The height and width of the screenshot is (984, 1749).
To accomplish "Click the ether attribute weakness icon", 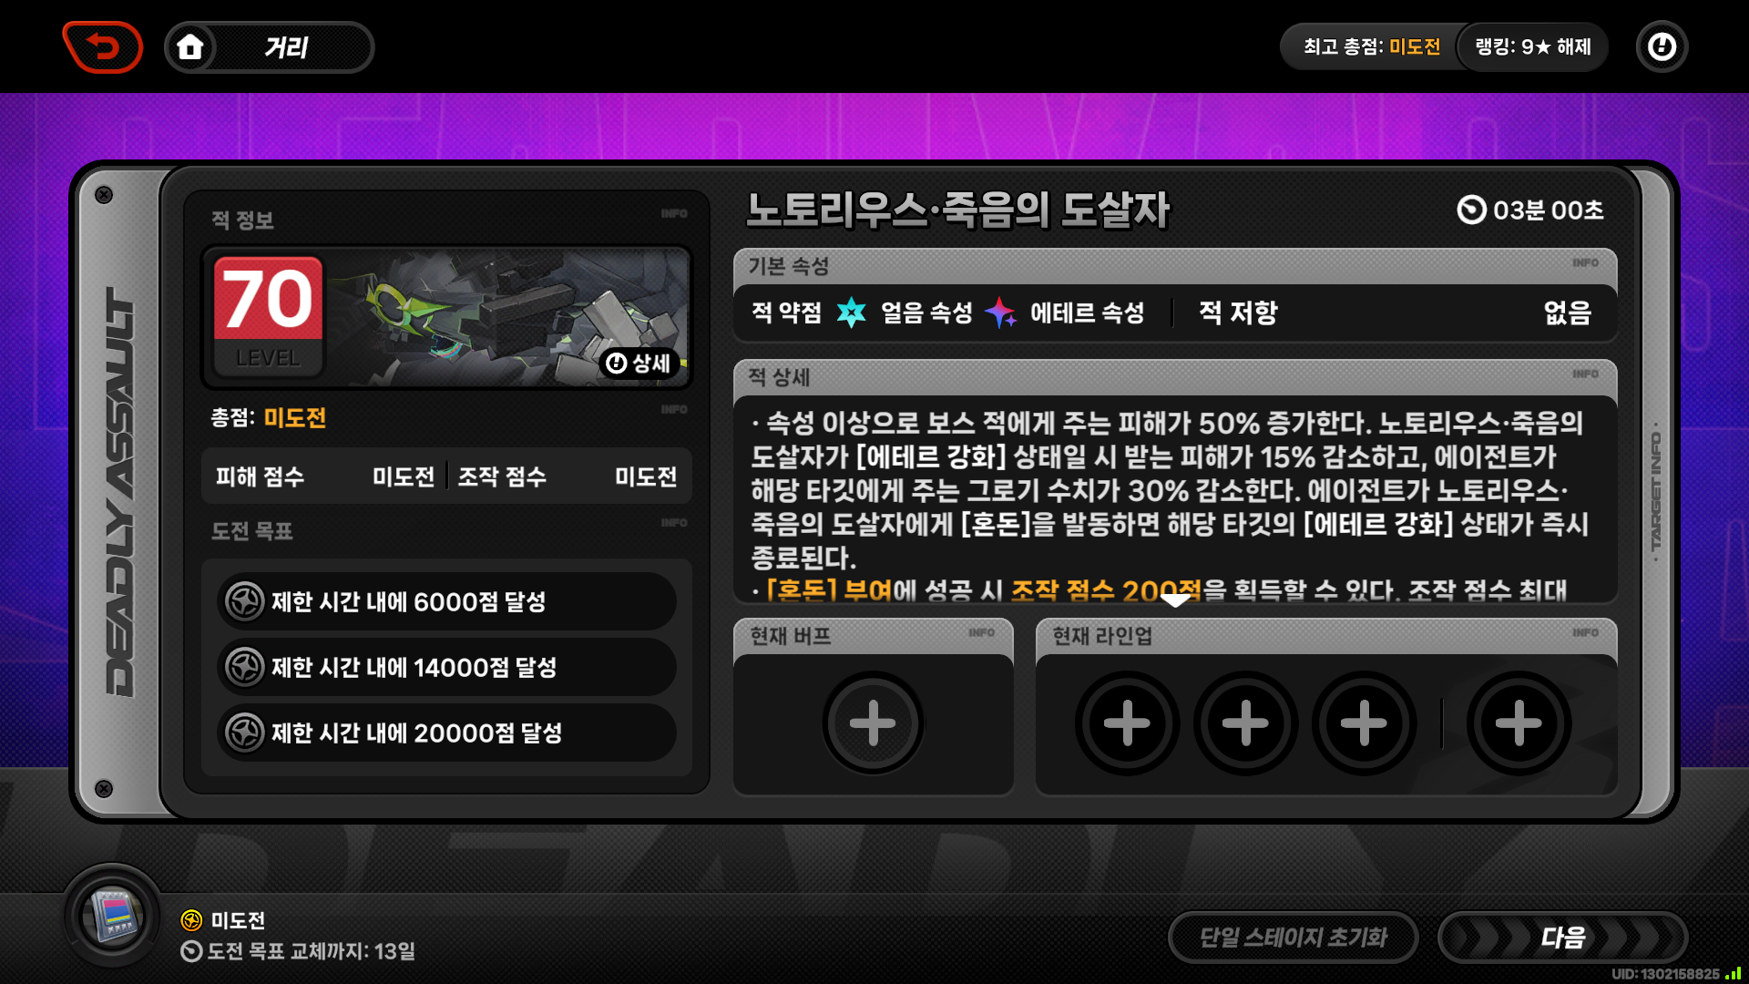I will [x=1000, y=313].
